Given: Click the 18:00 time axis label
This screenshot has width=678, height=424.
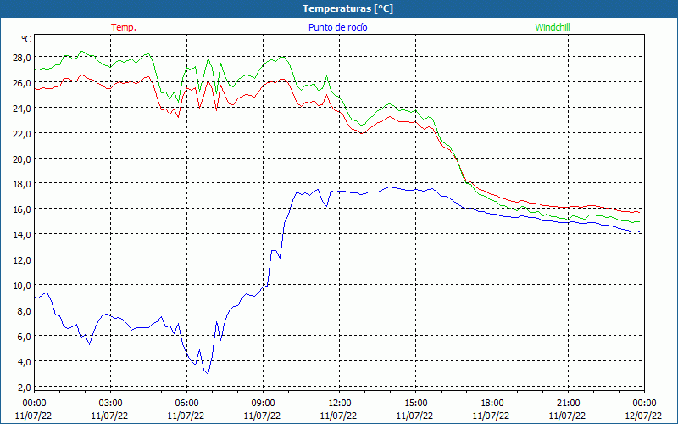Looking at the screenshot, I should coord(492,404).
